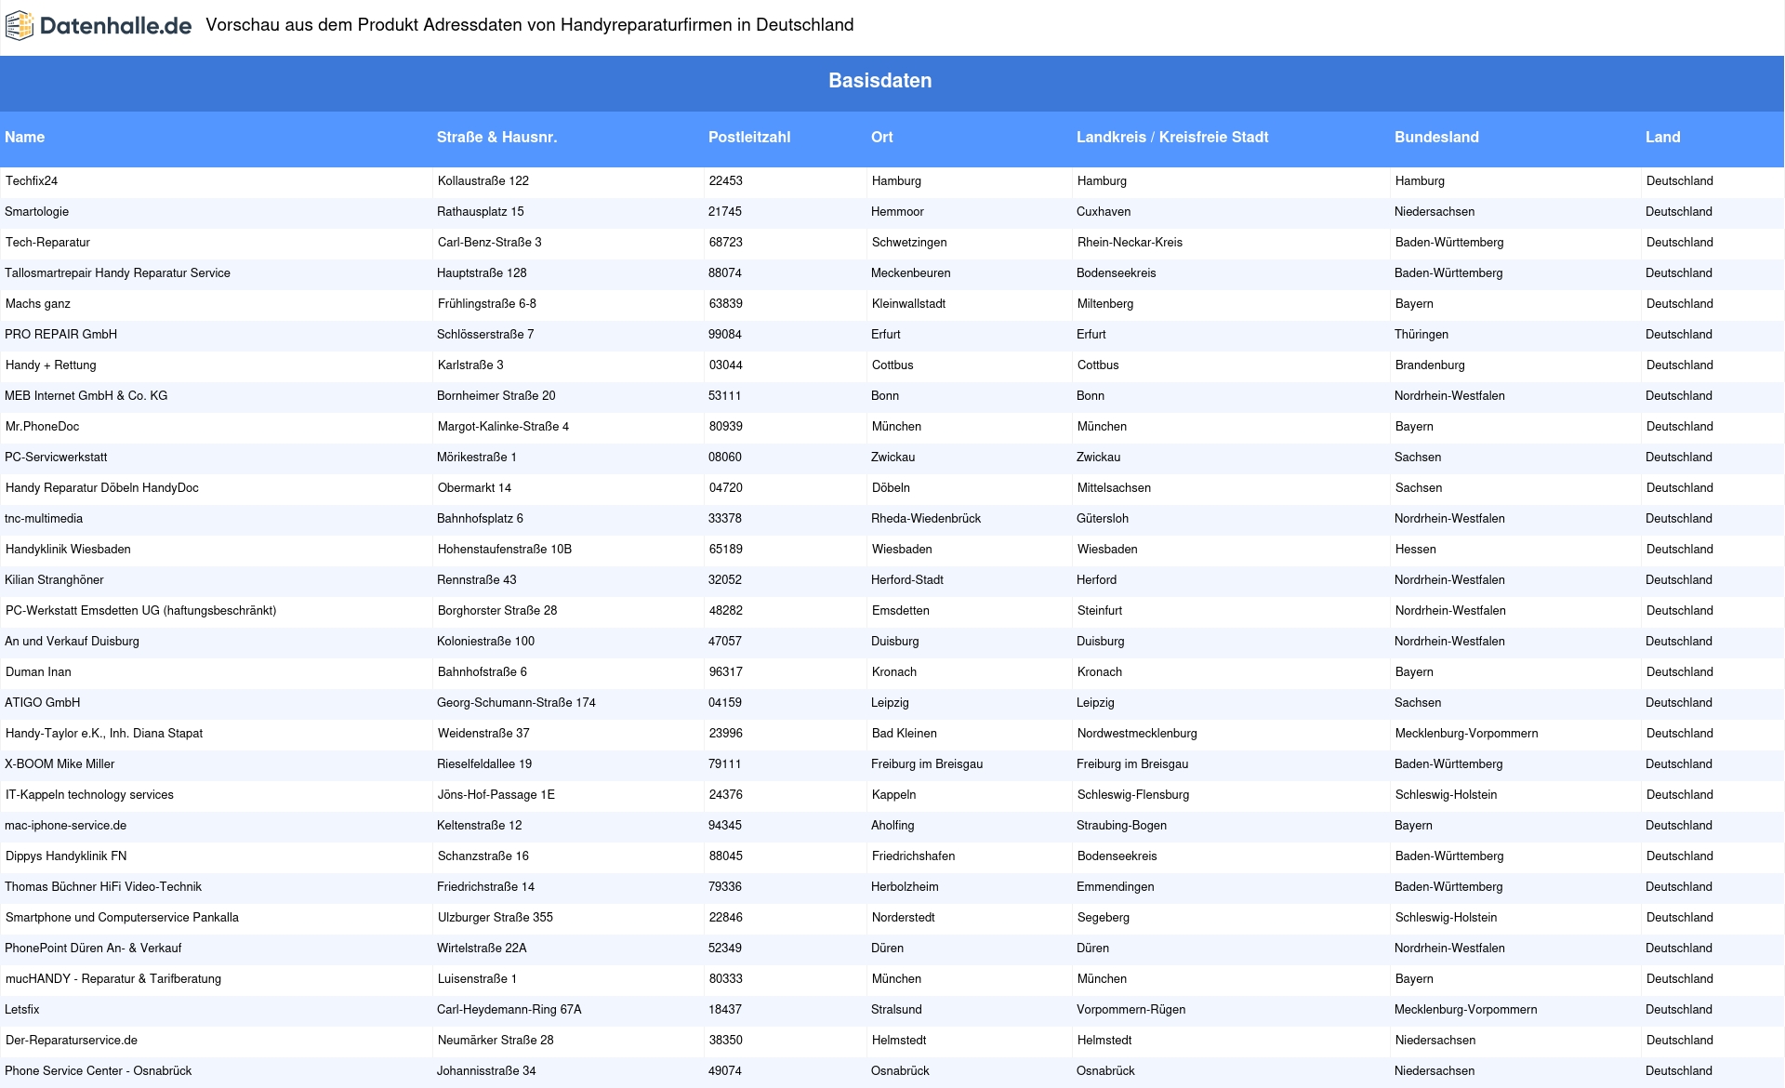This screenshot has width=1785, height=1088.
Task: Click the Thüringen Bundesland cell
Action: (1421, 335)
